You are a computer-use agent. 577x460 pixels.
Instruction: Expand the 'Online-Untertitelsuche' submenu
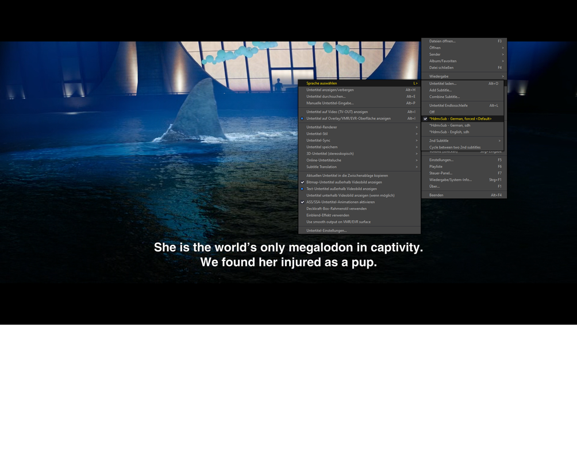click(359, 160)
